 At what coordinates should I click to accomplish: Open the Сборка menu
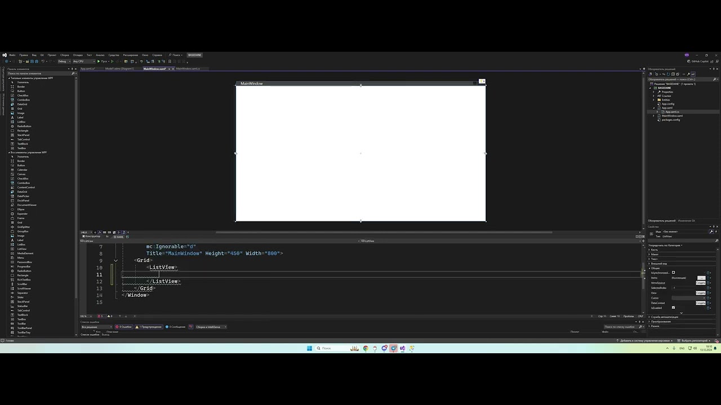click(65, 55)
